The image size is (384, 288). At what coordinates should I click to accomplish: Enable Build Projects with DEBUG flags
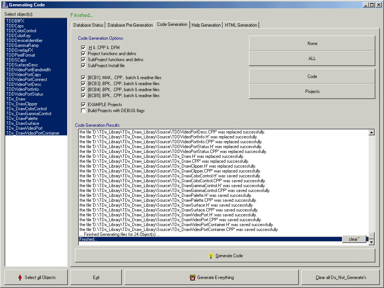point(83,111)
